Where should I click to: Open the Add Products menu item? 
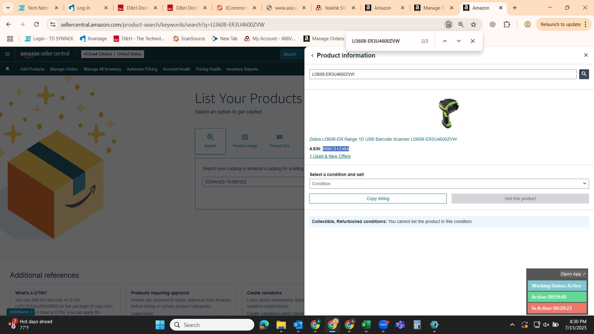[32, 69]
